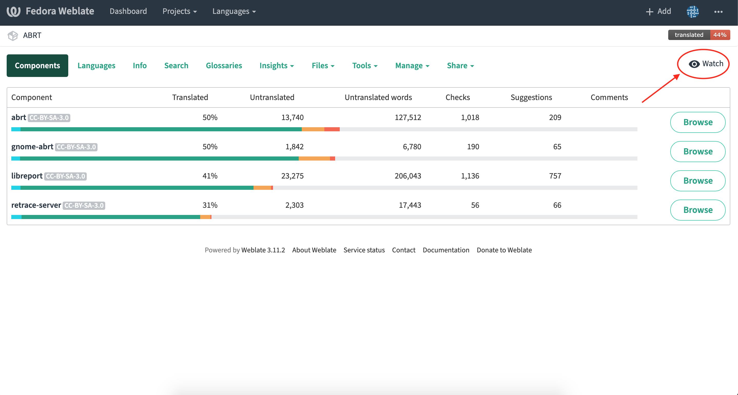Viewport: 738px width, 395px height.
Task: Click abrt's 13,740 untranslated count
Action: 292,117
